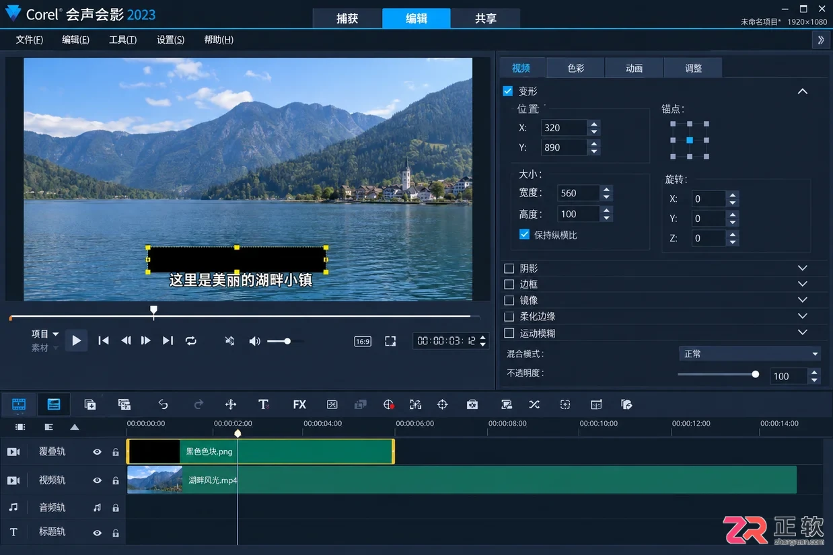Uncheck the 变形 checkbox

[508, 91]
